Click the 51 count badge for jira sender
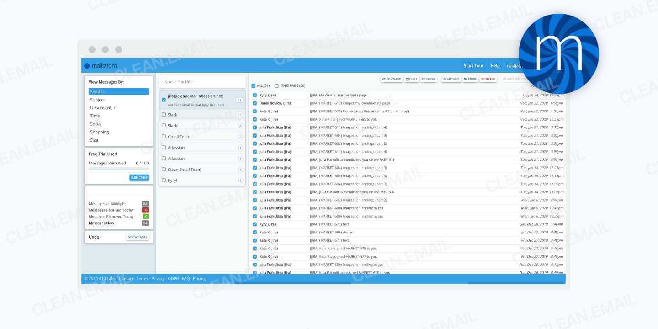This screenshot has height=329, width=658. (239, 100)
